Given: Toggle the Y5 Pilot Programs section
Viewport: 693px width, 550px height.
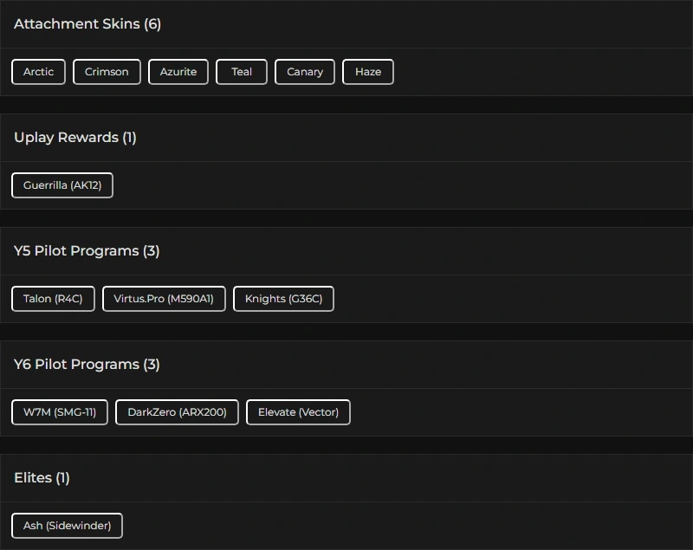Looking at the screenshot, I should coord(87,251).
